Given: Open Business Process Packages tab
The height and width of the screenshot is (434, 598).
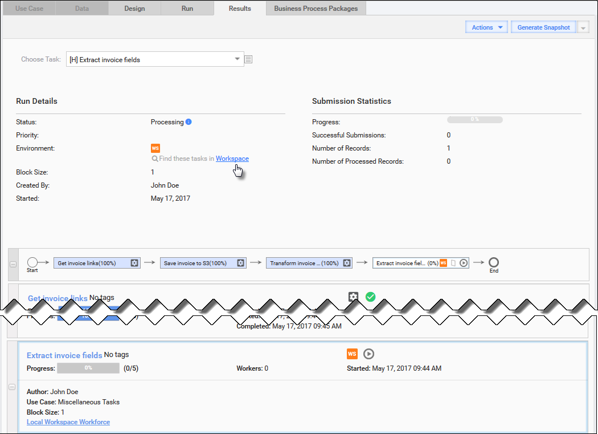Looking at the screenshot, I should [316, 9].
